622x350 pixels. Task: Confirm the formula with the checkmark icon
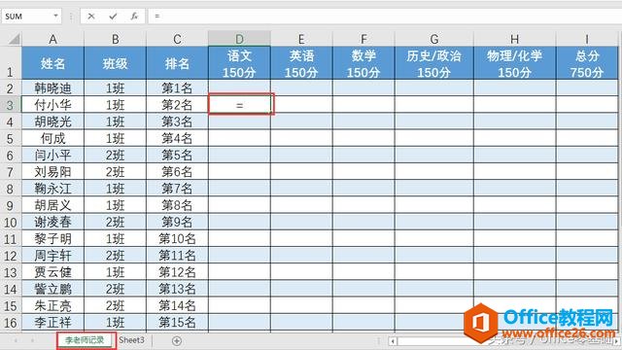pos(113,17)
